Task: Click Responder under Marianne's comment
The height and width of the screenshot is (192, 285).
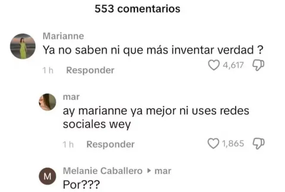Action: pyautogui.click(x=90, y=70)
